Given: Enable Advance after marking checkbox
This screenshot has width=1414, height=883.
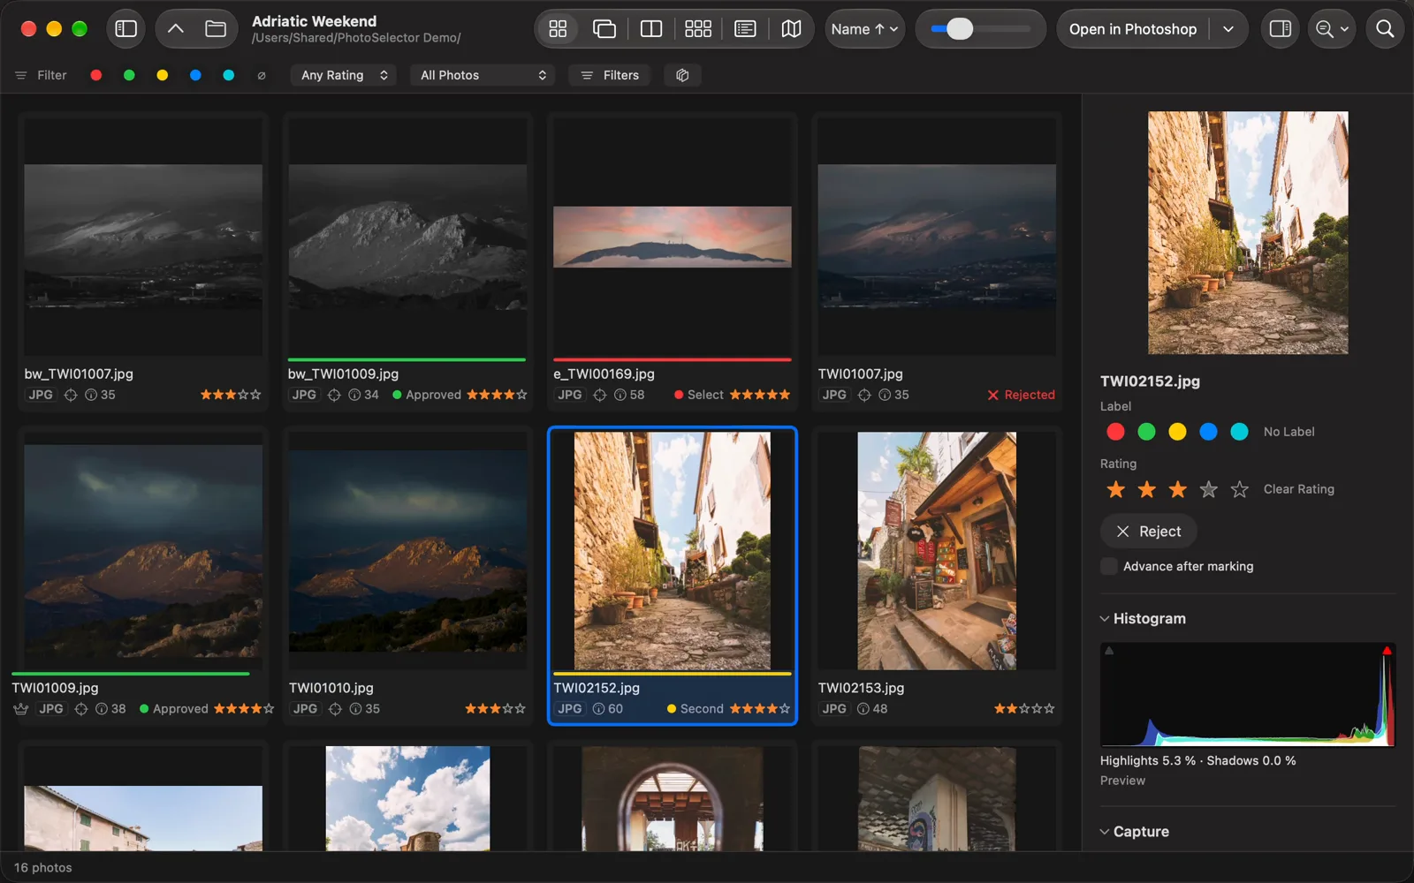Looking at the screenshot, I should (1109, 566).
